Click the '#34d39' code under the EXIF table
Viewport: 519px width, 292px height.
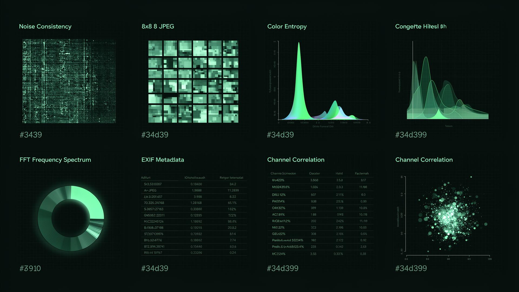[155, 268]
